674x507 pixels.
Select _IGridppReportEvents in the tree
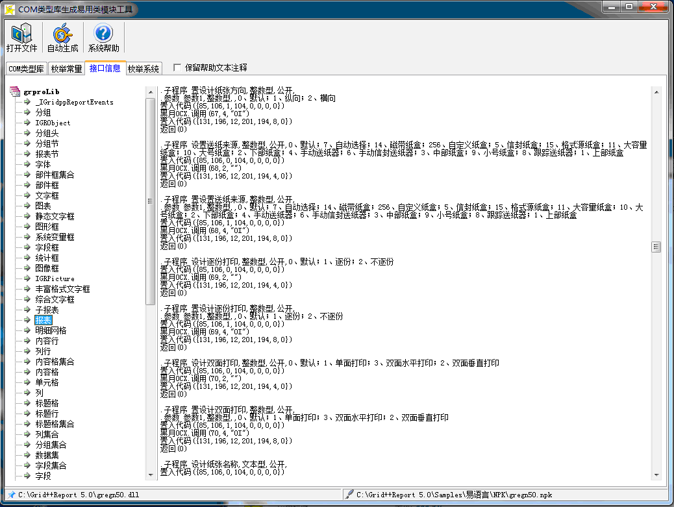point(75,103)
